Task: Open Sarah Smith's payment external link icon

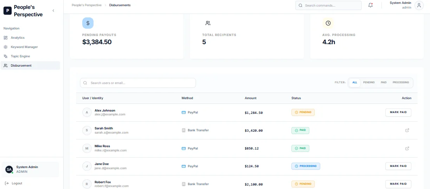Action: [407, 131]
